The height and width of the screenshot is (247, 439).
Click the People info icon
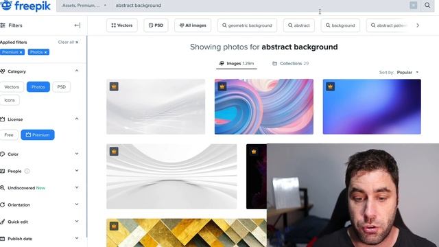click(x=27, y=171)
